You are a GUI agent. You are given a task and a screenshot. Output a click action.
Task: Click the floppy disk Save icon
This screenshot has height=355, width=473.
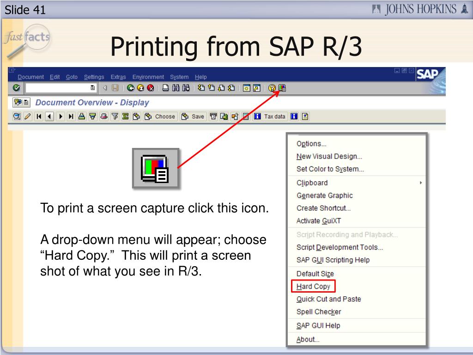click(x=115, y=88)
